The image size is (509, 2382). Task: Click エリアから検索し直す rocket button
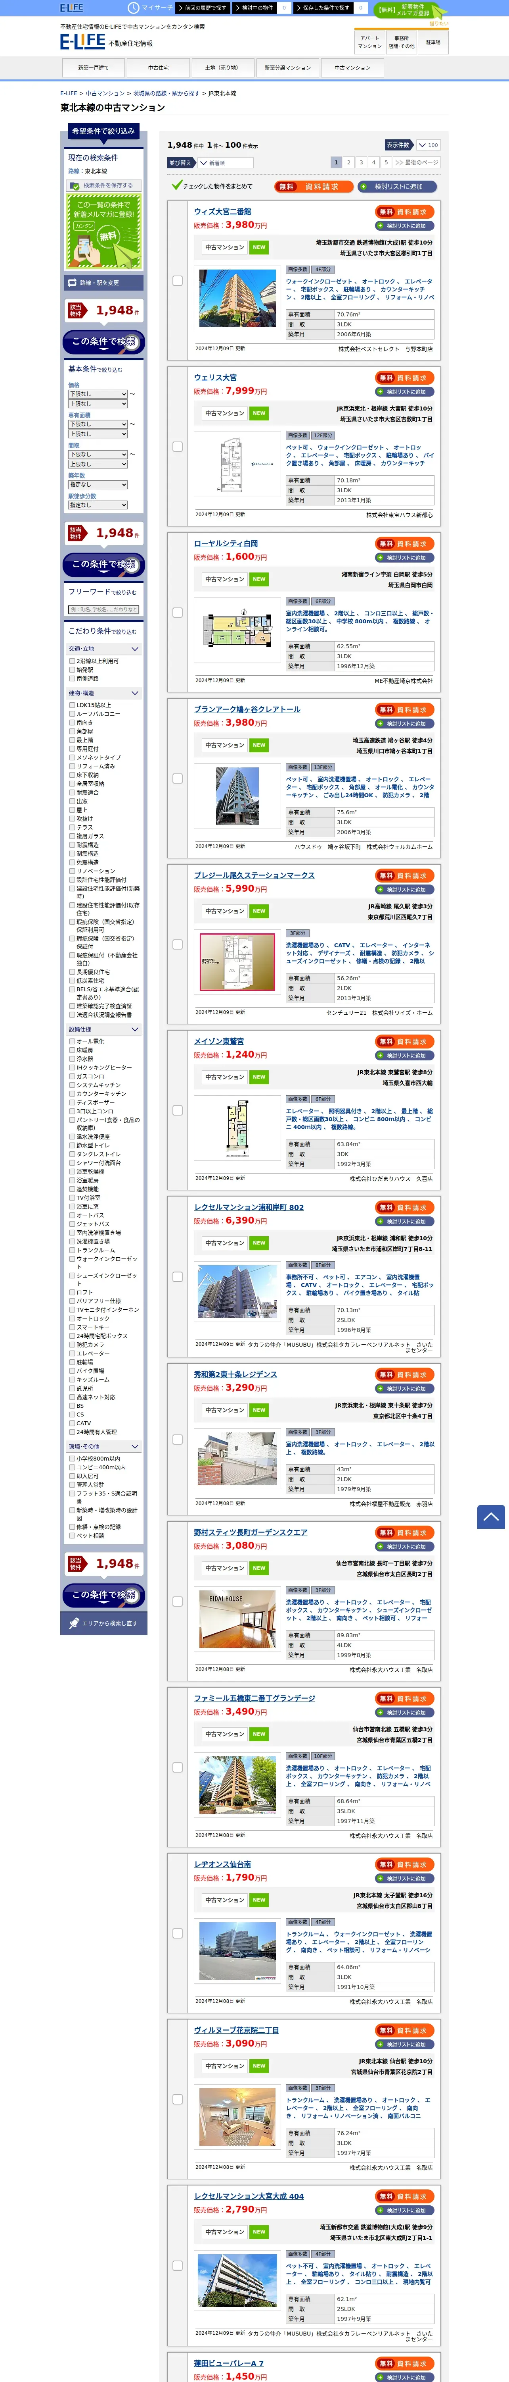103,1624
